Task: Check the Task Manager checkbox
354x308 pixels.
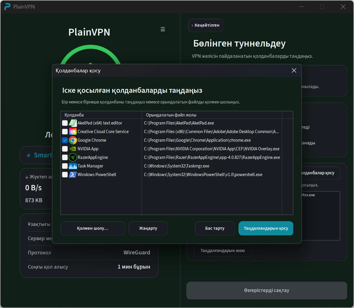Action: click(65, 166)
